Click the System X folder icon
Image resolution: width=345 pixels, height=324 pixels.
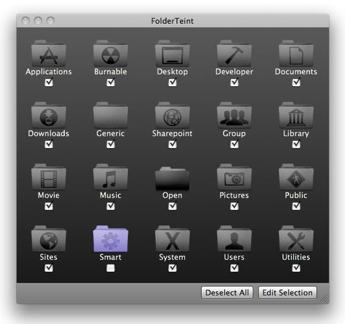[x=172, y=239]
